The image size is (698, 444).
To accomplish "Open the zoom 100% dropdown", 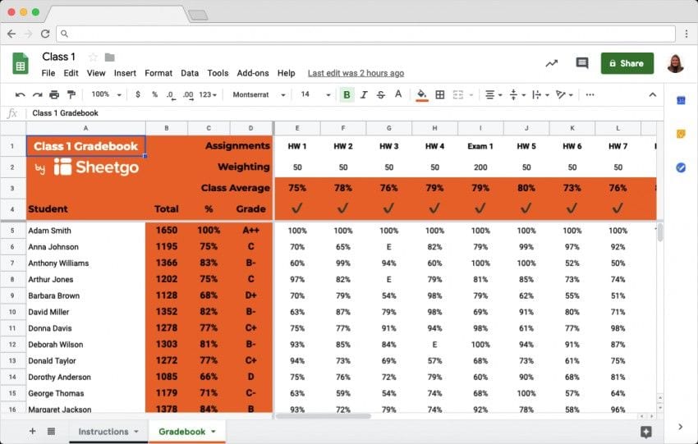I will pyautogui.click(x=106, y=94).
